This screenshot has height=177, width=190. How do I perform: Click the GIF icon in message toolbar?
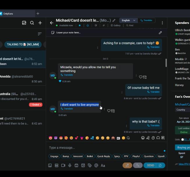(x=56, y=165)
